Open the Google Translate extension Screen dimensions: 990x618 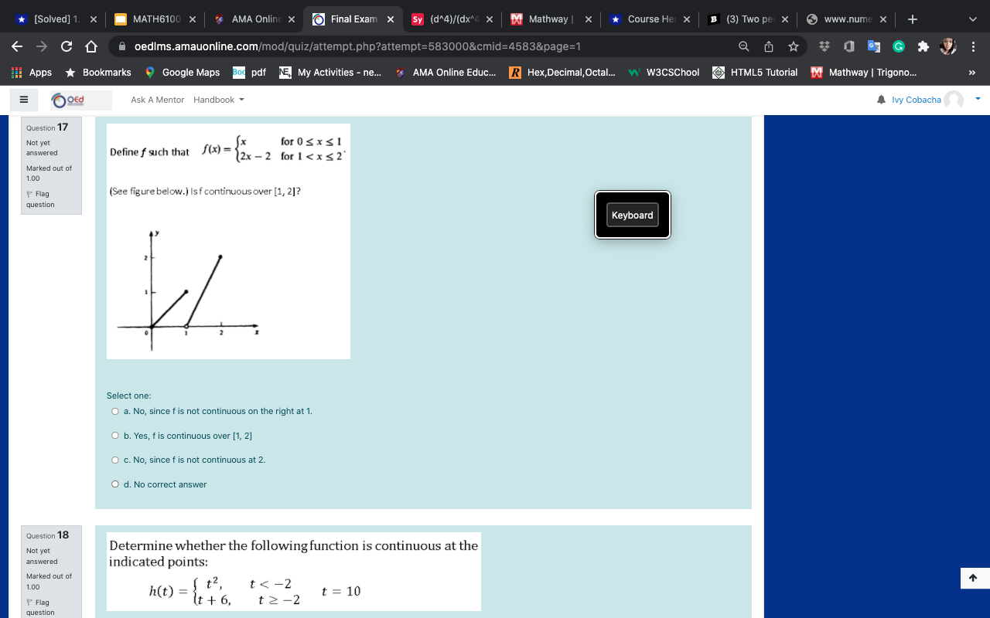pyautogui.click(x=873, y=46)
